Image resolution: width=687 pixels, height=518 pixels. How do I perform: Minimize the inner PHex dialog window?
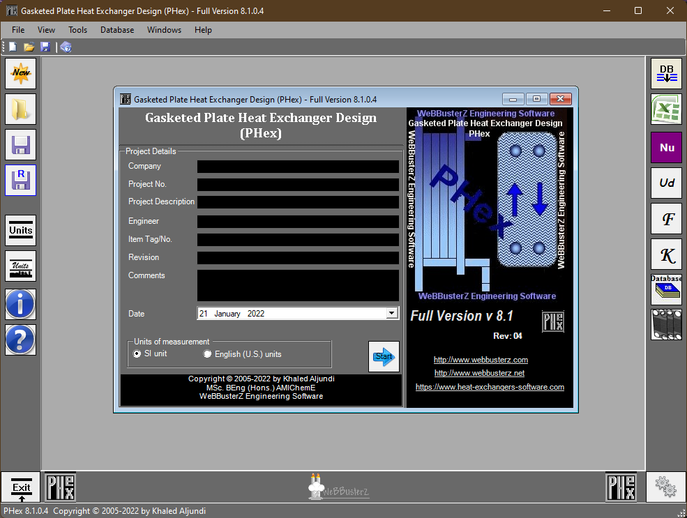coord(513,99)
